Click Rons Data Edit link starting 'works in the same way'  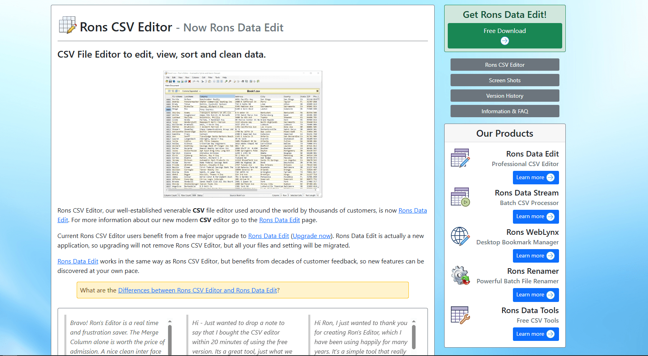(x=78, y=261)
